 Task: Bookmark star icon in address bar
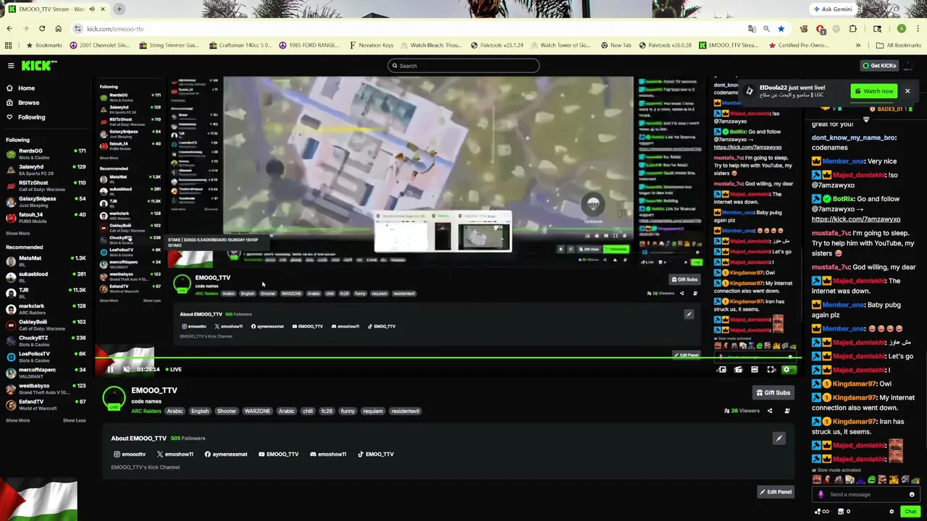(781, 29)
